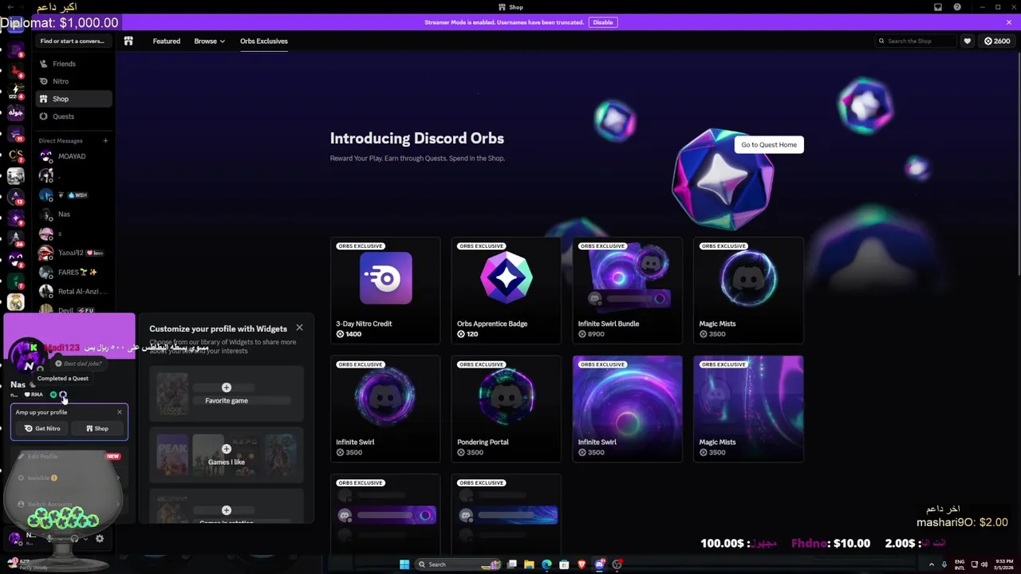Close the Widgets customization popup
1021x574 pixels.
(299, 328)
